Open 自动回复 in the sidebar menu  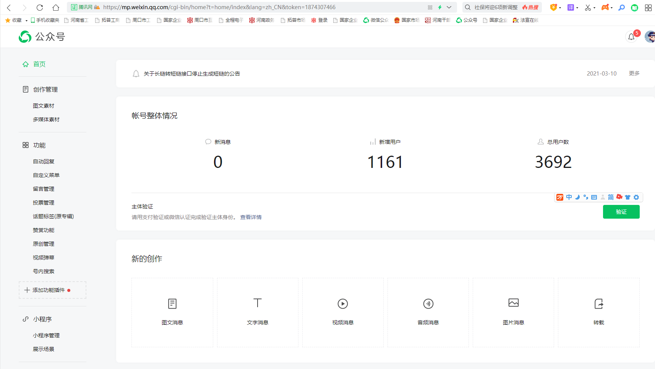pyautogui.click(x=44, y=161)
